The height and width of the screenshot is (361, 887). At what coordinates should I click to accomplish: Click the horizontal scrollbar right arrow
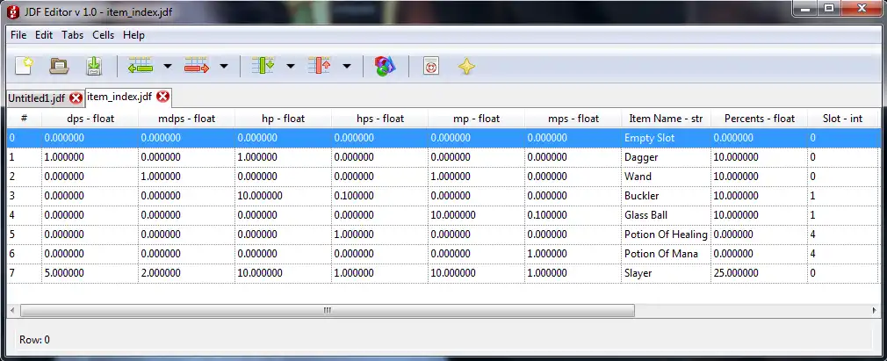(x=874, y=311)
